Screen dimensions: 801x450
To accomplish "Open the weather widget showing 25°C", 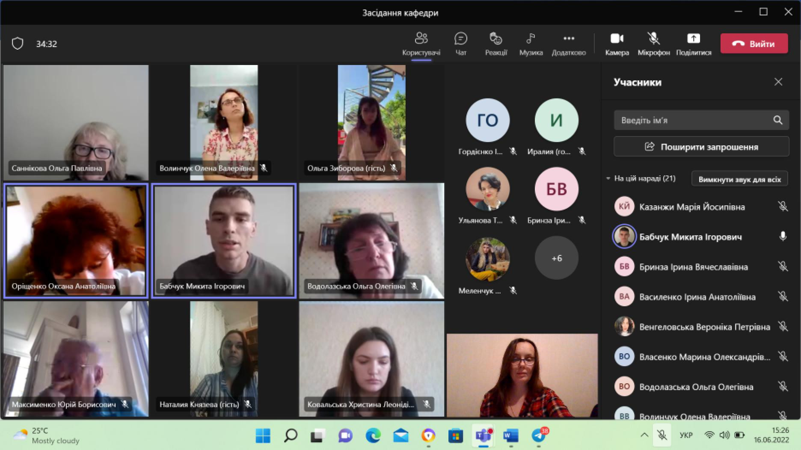I will coord(46,435).
